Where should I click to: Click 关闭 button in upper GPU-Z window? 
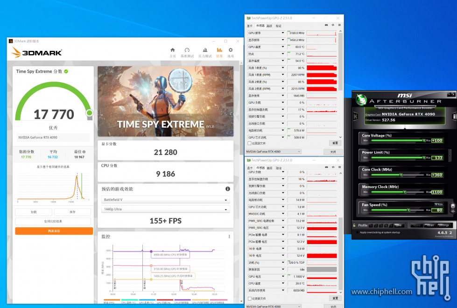point(333,152)
